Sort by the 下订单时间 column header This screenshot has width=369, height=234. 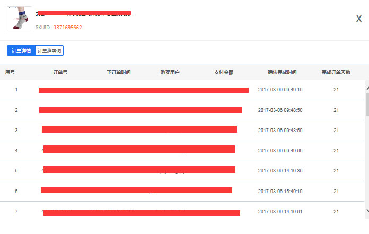(118, 72)
